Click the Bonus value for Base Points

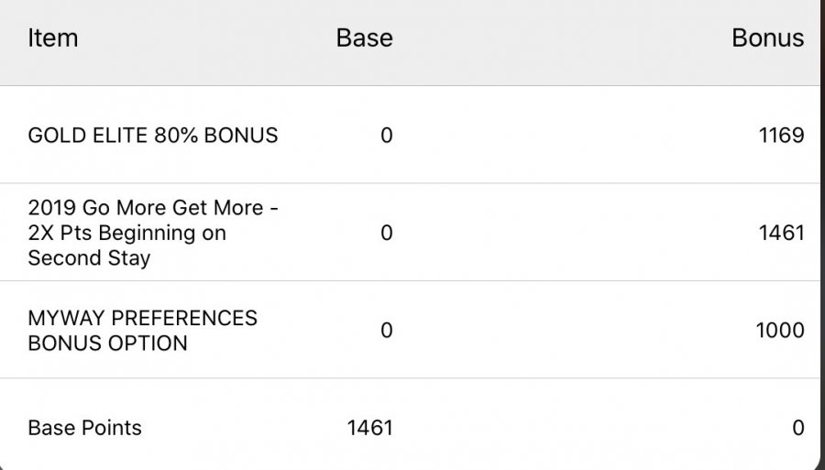797,427
